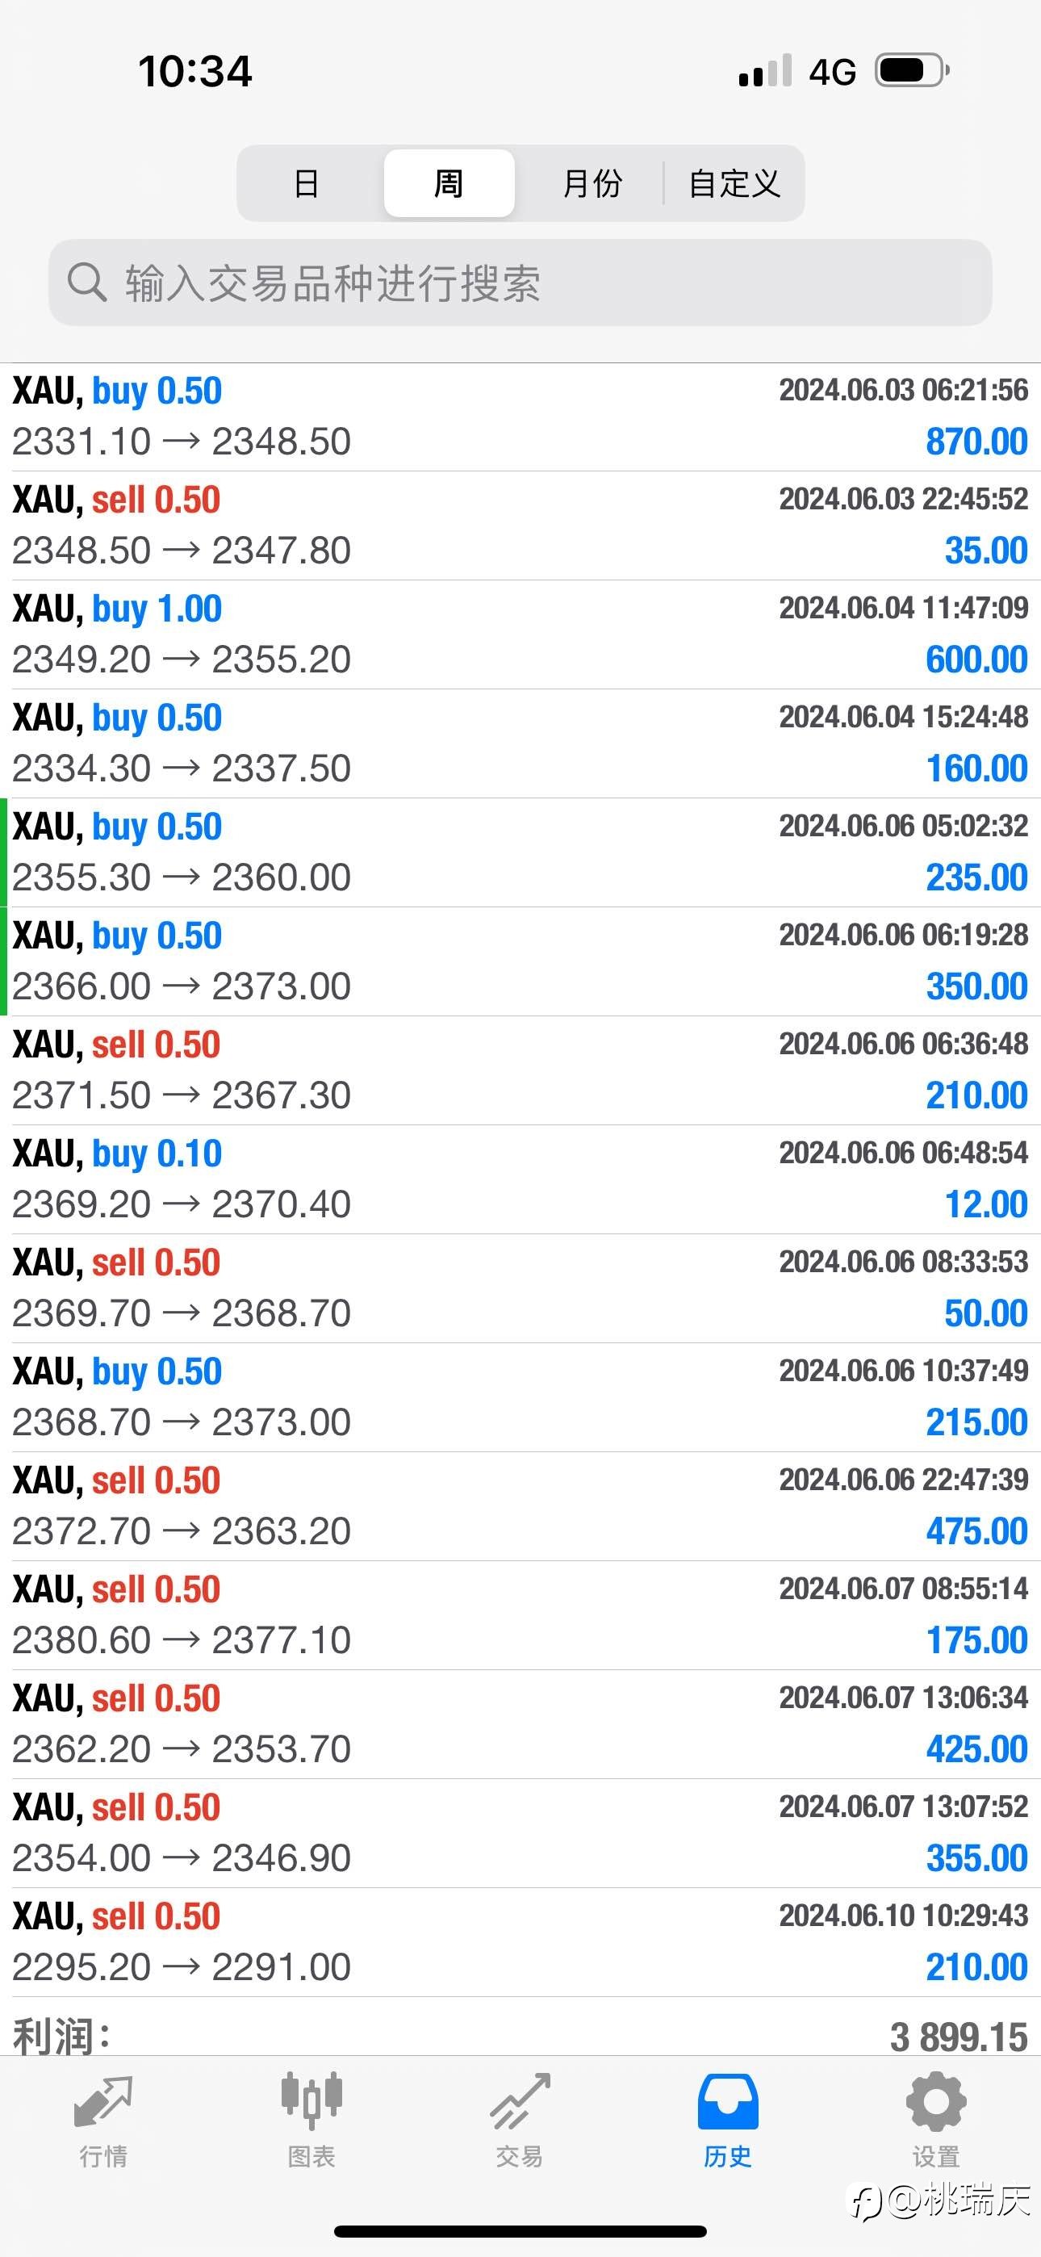Tap the search magnifier icon
The height and width of the screenshot is (2257, 1041).
pos(86,283)
